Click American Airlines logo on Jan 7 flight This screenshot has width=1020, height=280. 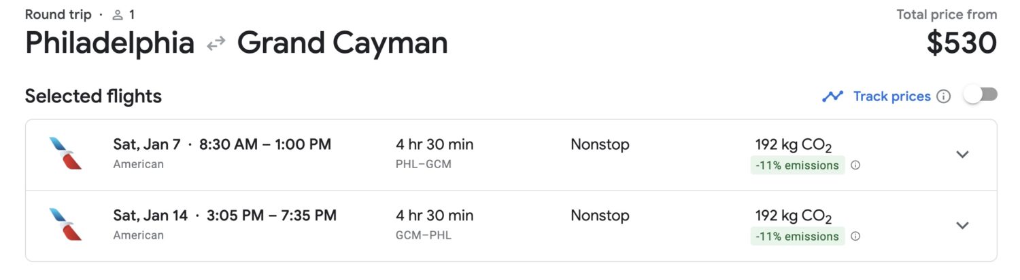tap(65, 153)
